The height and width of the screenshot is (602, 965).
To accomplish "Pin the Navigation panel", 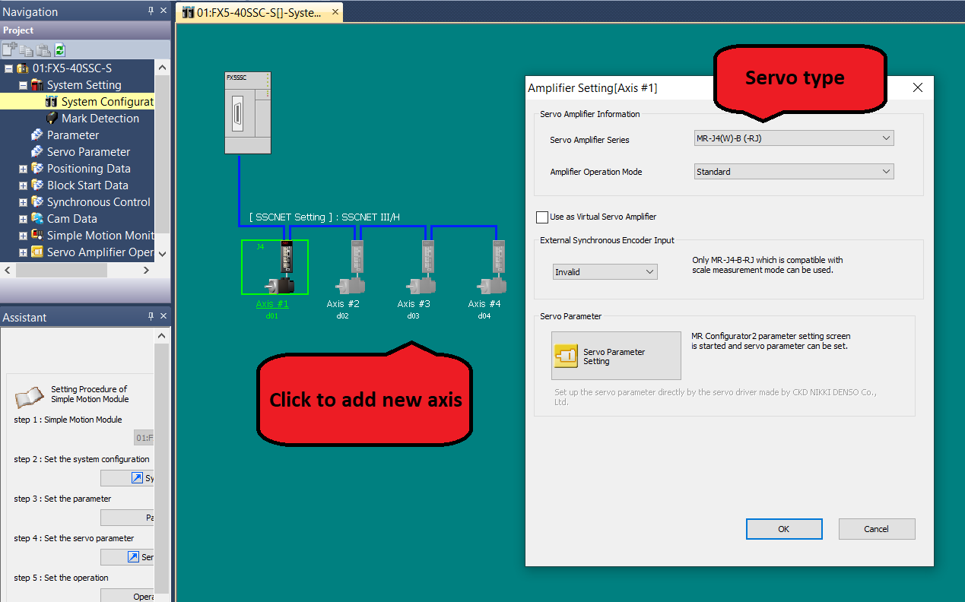I will [x=151, y=11].
